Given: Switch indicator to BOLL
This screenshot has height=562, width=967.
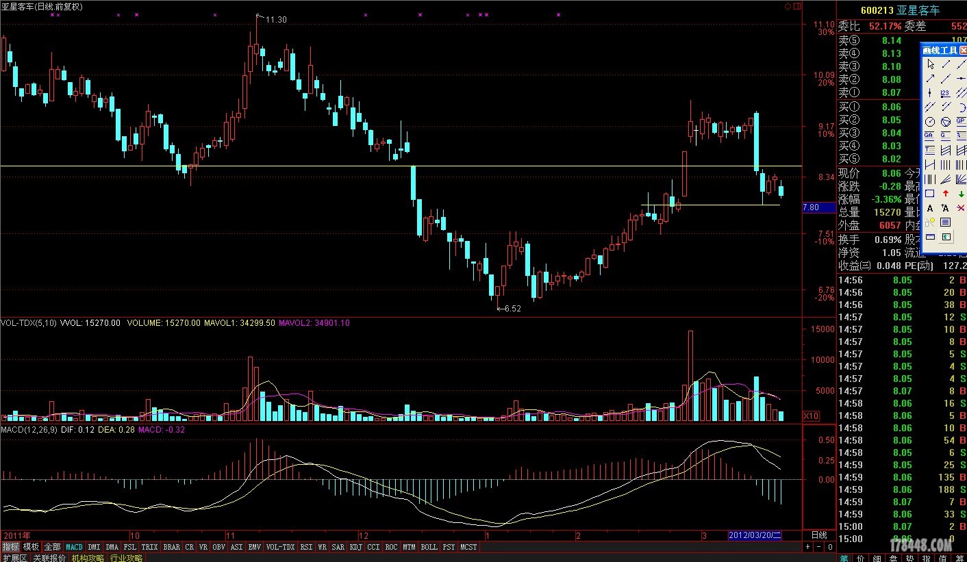Looking at the screenshot, I should point(429,548).
